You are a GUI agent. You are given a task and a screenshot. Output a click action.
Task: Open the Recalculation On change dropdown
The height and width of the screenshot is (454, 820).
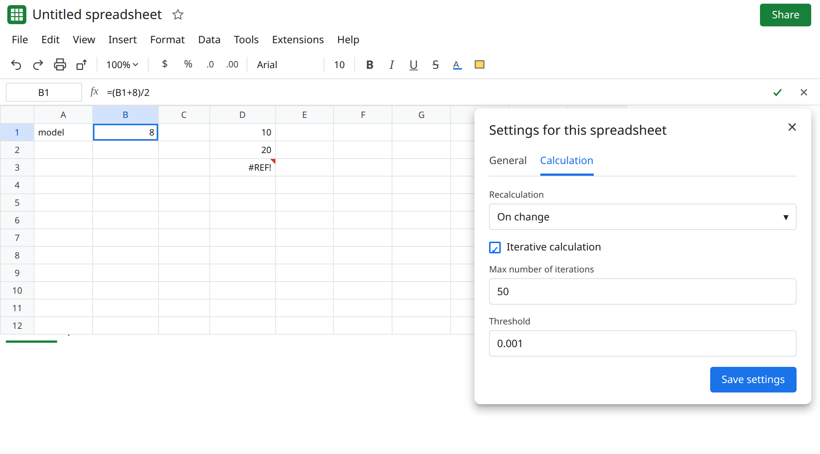[x=642, y=217]
